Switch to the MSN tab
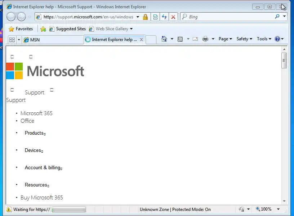The width and height of the screenshot is (294, 216). 53,40
